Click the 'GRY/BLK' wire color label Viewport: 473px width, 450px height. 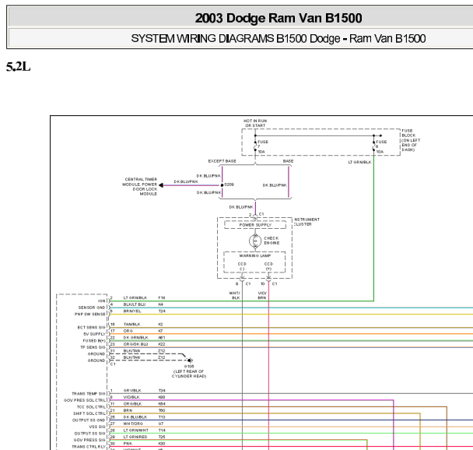tap(132, 391)
